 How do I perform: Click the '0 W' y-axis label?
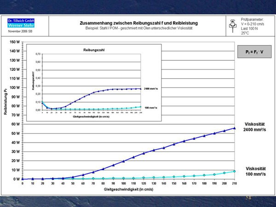pos(17,179)
